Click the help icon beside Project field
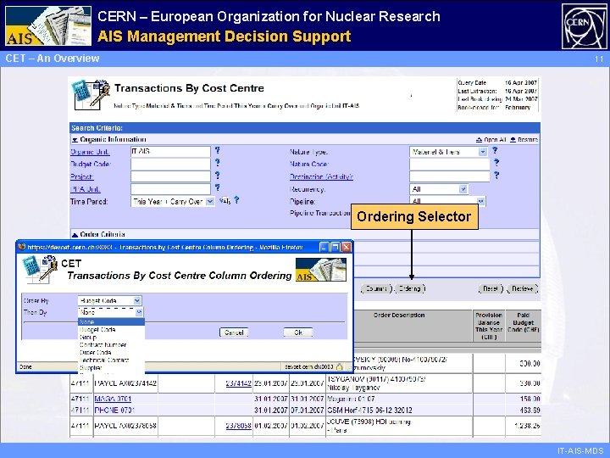610x458 pixels. tap(218, 175)
